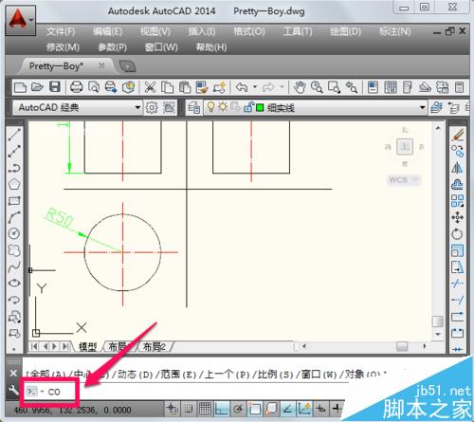
Task: Click the Open file folder icon
Action: (x=37, y=87)
